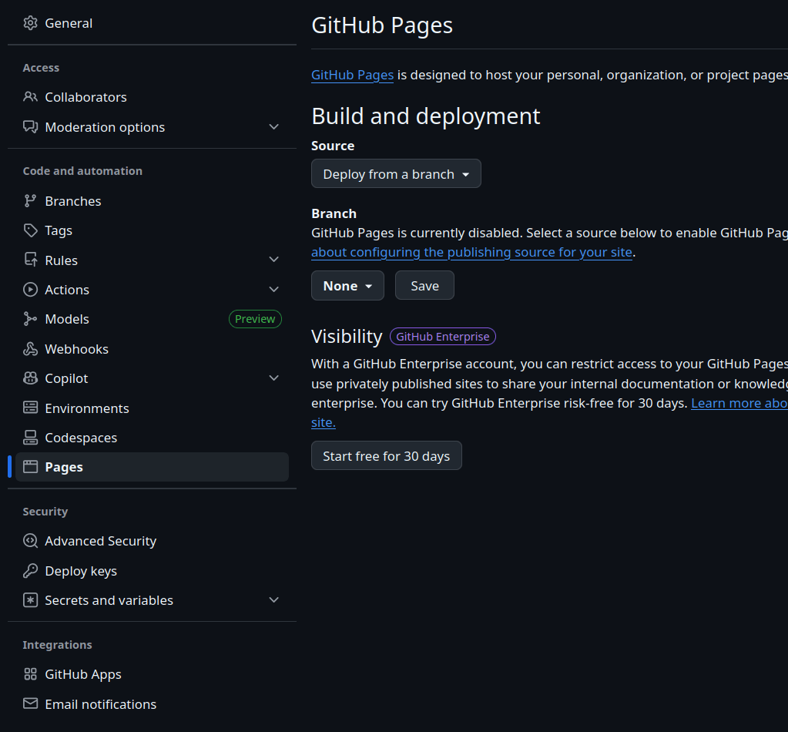Open Codespaces settings
The width and height of the screenshot is (788, 732).
click(x=152, y=438)
